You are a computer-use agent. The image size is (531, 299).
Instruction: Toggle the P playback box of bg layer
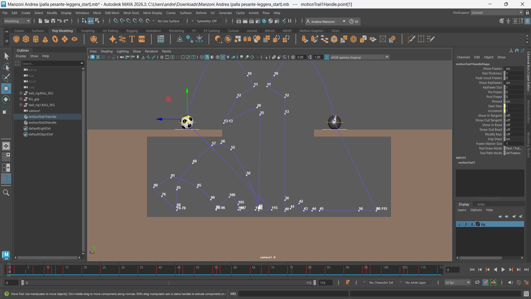466,224
